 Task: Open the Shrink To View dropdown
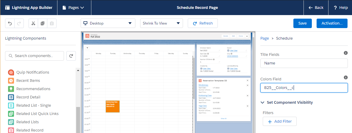[161, 23]
